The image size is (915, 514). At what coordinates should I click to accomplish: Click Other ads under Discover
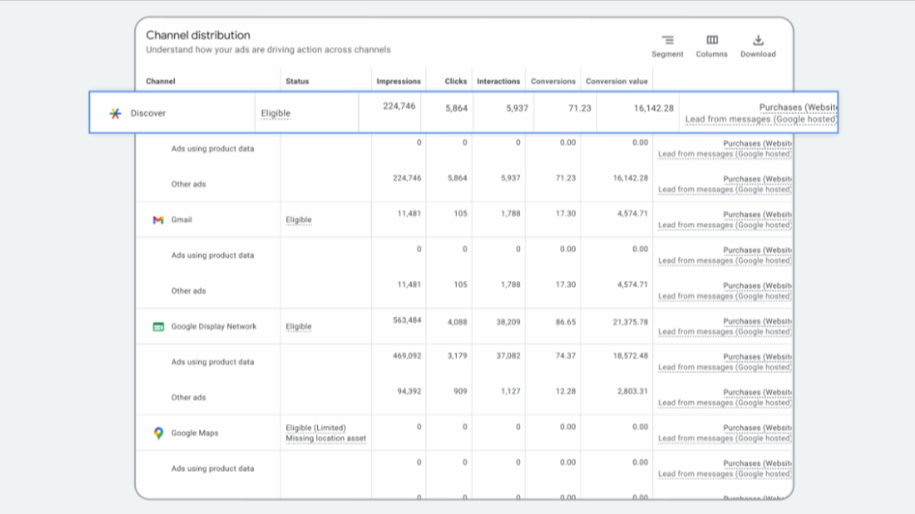tap(189, 184)
